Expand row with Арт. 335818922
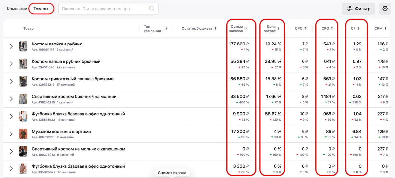Image resolution: width=395 pixels, height=178 pixels. click(x=11, y=116)
